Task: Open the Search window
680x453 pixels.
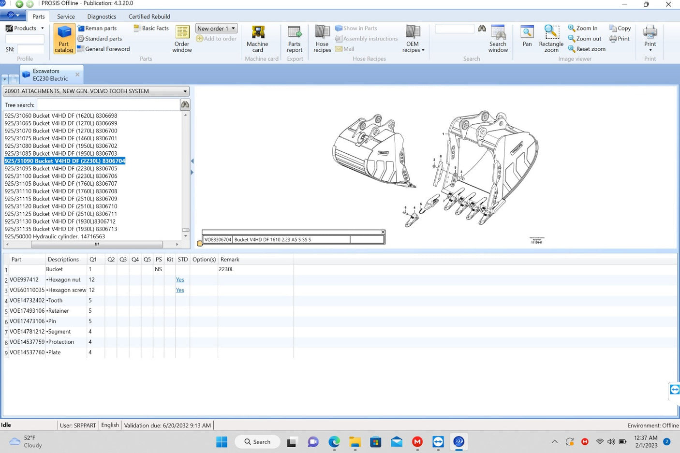Action: tap(498, 38)
